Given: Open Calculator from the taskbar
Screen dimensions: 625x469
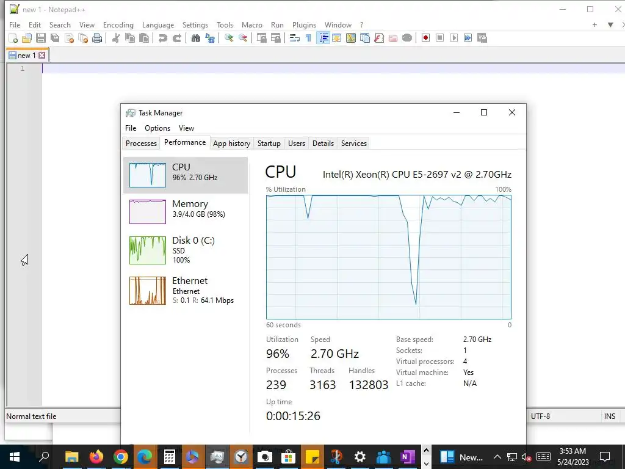Looking at the screenshot, I should [x=169, y=457].
